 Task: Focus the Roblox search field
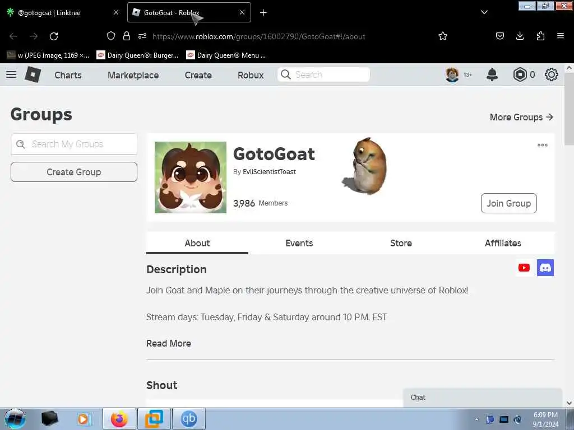pos(323,74)
